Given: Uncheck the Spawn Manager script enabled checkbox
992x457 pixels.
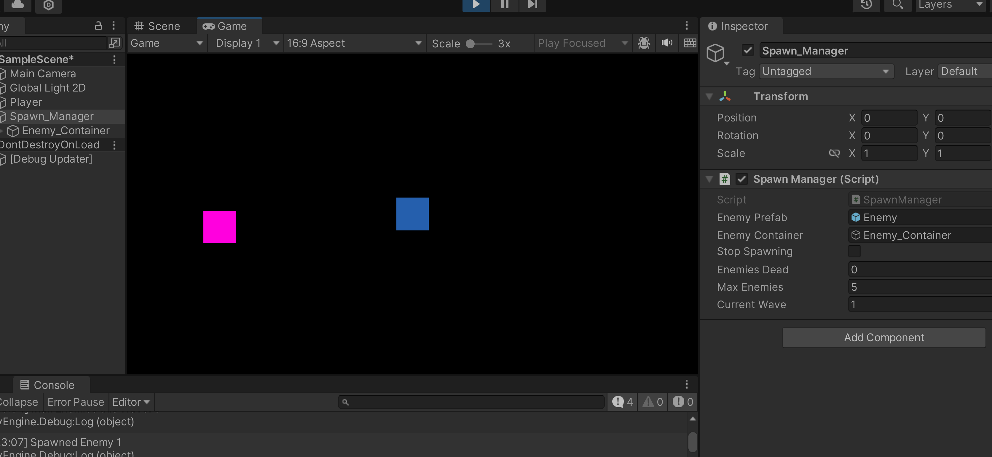Looking at the screenshot, I should click(741, 179).
